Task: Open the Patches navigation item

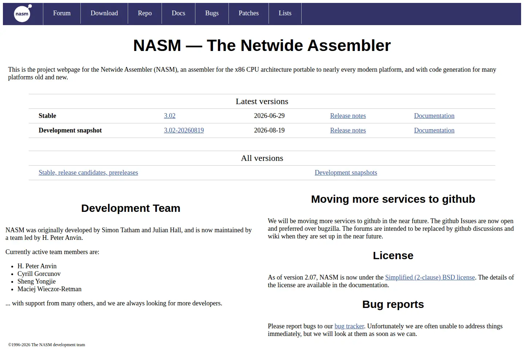Action: [249, 13]
